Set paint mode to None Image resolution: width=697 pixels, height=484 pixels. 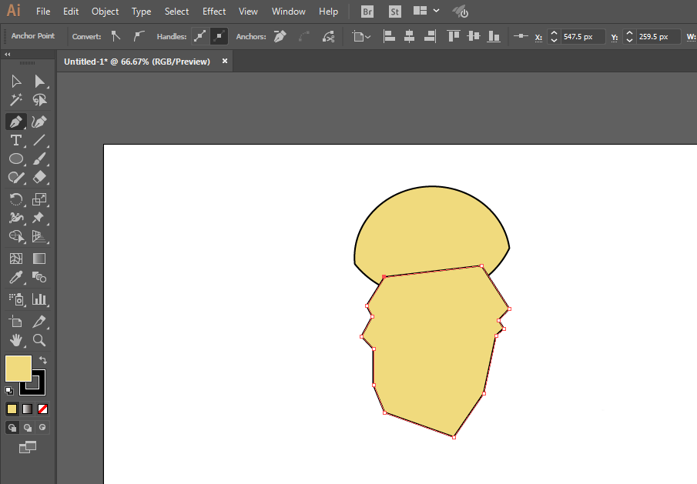tap(43, 409)
